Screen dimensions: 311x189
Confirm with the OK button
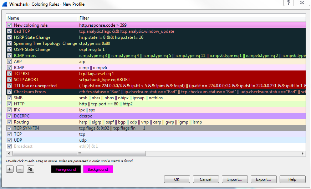point(177,179)
